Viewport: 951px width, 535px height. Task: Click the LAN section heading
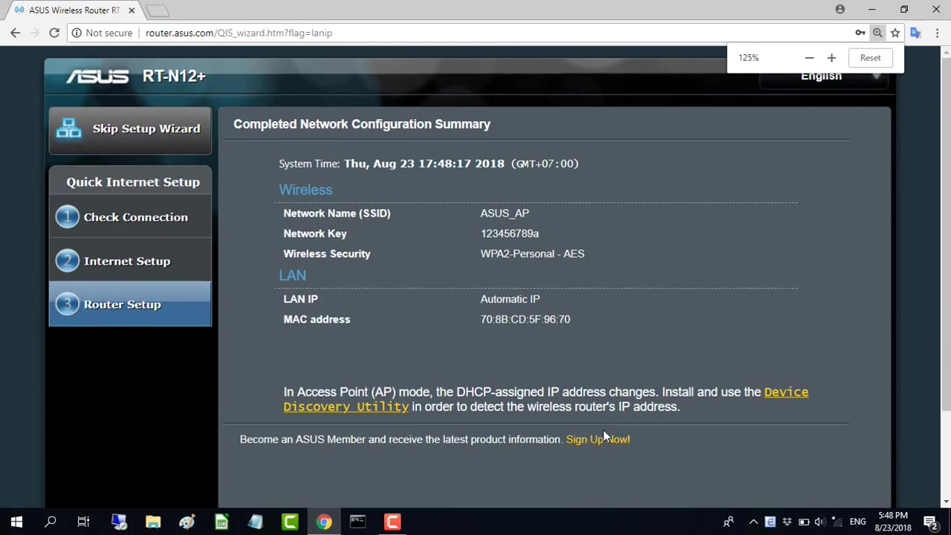pos(292,276)
